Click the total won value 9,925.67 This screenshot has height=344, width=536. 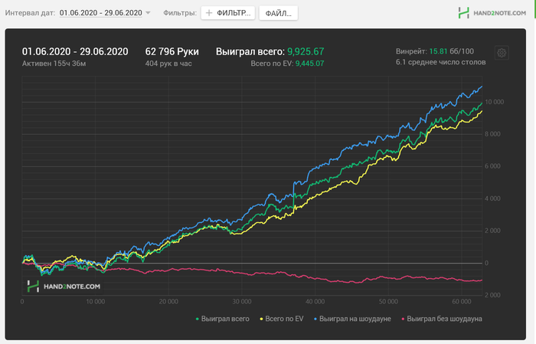pyautogui.click(x=306, y=51)
